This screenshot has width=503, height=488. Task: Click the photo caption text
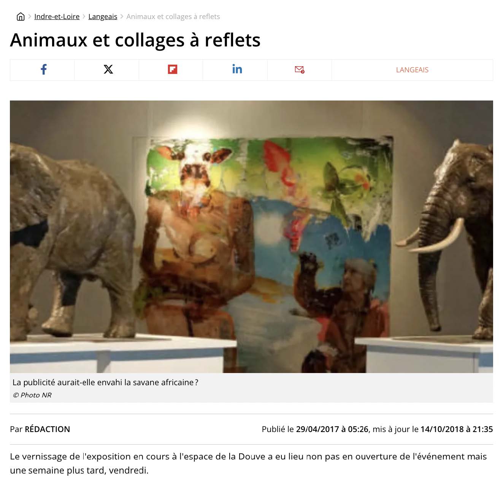(105, 382)
